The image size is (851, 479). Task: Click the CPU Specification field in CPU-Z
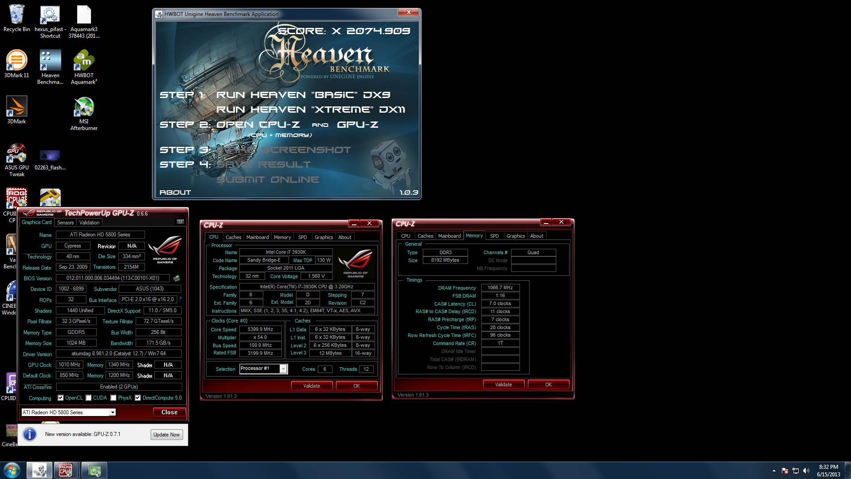(x=307, y=287)
